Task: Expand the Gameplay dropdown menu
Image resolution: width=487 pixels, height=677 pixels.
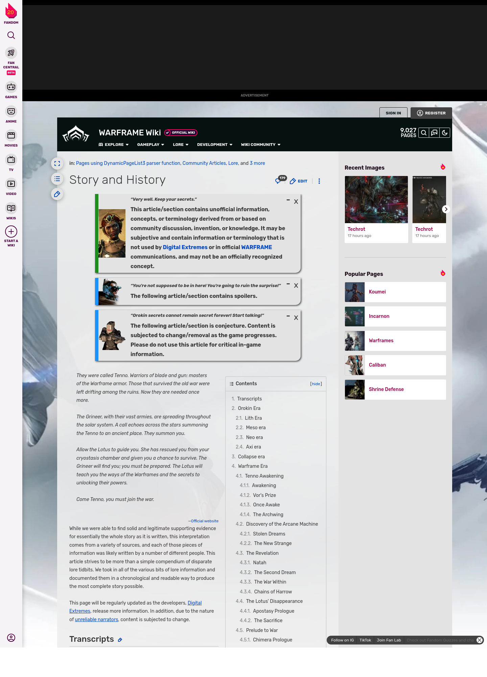Action: click(x=150, y=145)
